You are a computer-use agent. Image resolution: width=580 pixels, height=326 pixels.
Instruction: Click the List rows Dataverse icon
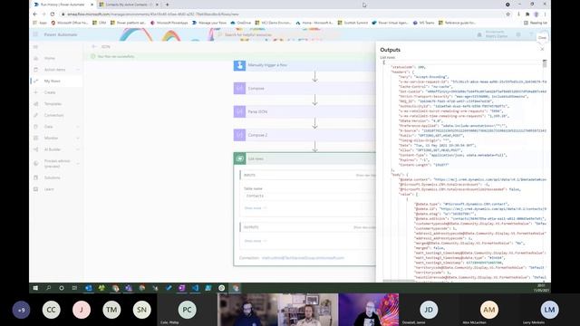pos(239,158)
